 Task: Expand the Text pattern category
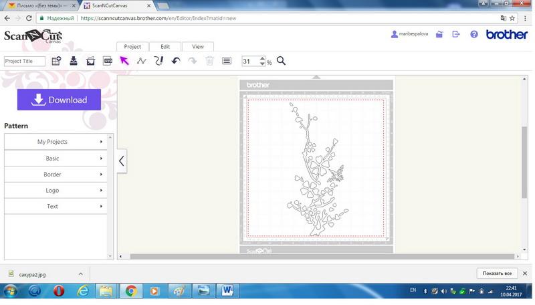pos(56,206)
